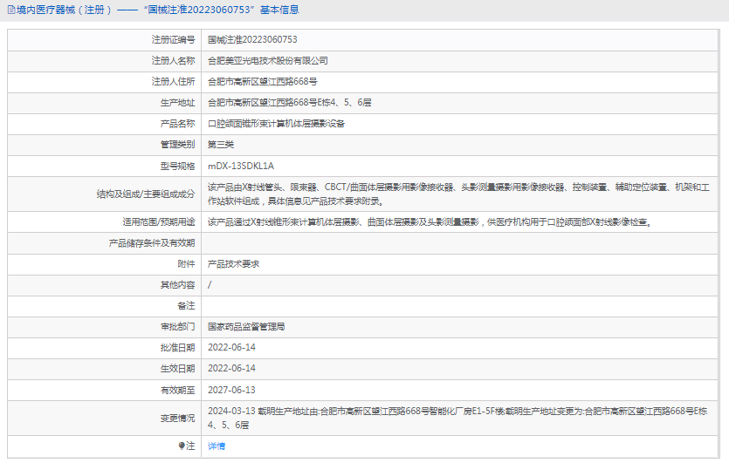
Task: Select management class value 第三类
Action: point(221,145)
